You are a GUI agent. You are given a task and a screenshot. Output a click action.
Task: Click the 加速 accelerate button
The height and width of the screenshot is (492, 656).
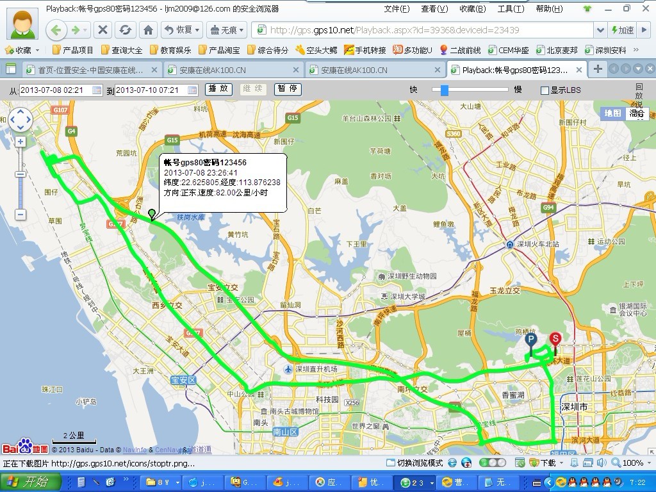coord(623,30)
